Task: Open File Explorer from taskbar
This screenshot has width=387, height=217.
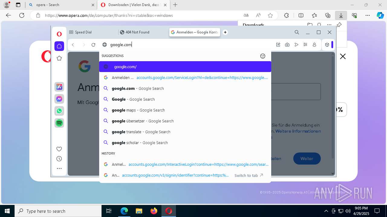Action: coord(139,211)
